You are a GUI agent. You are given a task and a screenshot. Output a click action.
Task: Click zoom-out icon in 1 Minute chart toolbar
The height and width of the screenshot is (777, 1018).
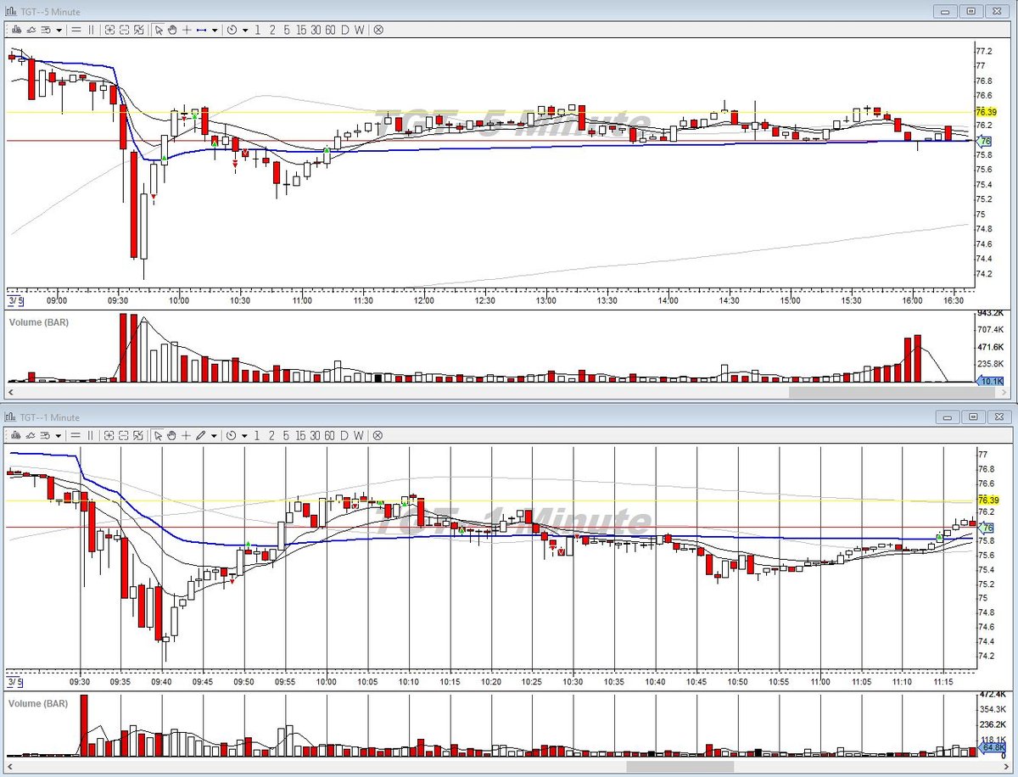(124, 436)
